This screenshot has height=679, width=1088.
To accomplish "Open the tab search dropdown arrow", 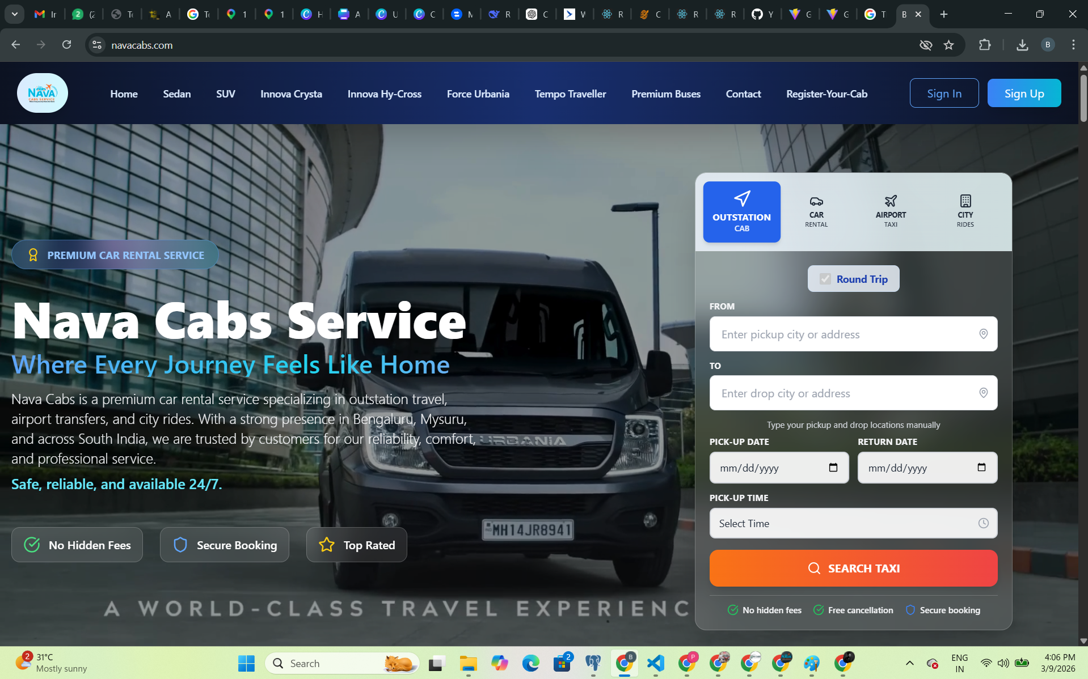I will tap(14, 14).
